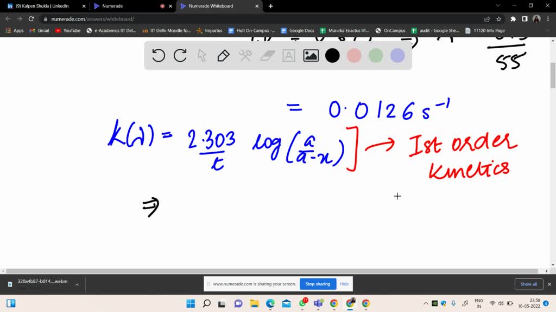The width and height of the screenshot is (556, 312).
Task: Select the Pencil drawing tool
Action: pyautogui.click(x=223, y=55)
